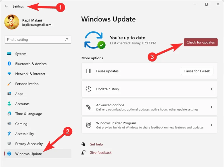Image resolution: width=224 pixels, height=167 pixels.
Task: Click the Update history clock icon
Action: (x=89, y=89)
